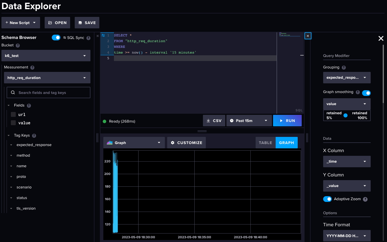
Task: Open a saved script with the OPEN folder icon
Action: coord(51,22)
